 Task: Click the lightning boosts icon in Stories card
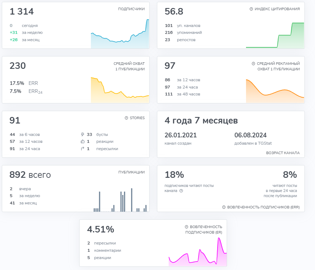coord(82,134)
